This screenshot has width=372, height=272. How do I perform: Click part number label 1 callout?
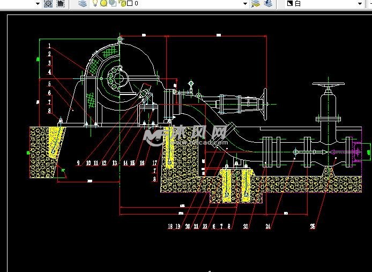(x=49, y=46)
